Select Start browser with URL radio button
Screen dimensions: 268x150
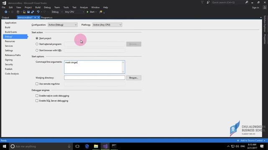tap(37, 50)
